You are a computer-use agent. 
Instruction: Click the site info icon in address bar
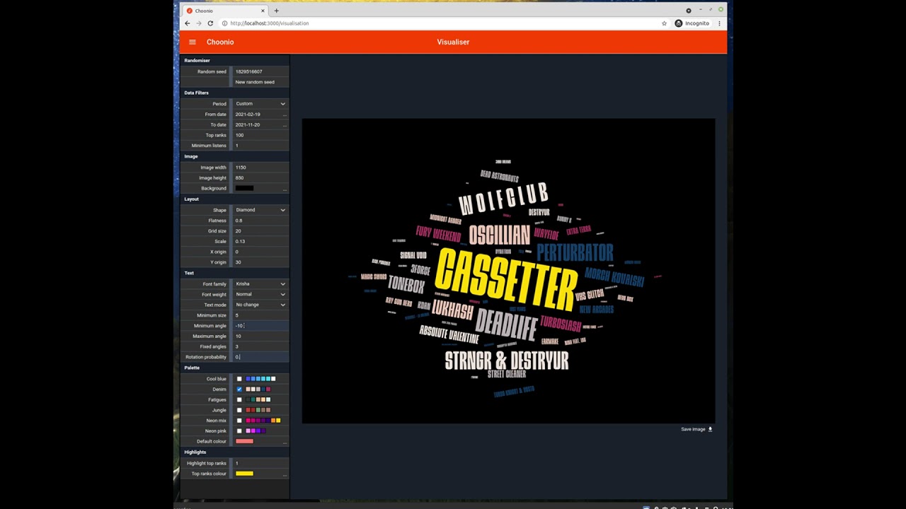pyautogui.click(x=224, y=23)
